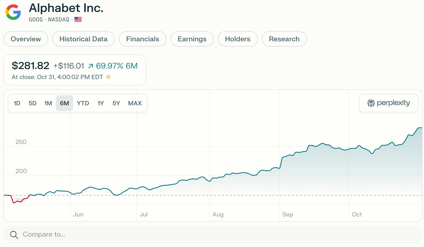The width and height of the screenshot is (424, 247).
Task: Click the Jun axis label
Action: pyautogui.click(x=78, y=214)
